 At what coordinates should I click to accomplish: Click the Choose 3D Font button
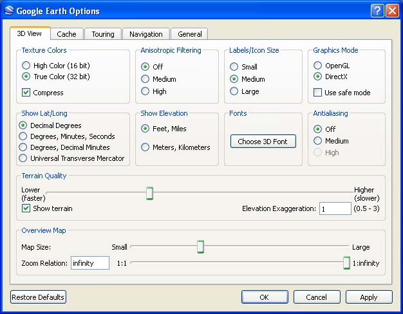click(263, 141)
